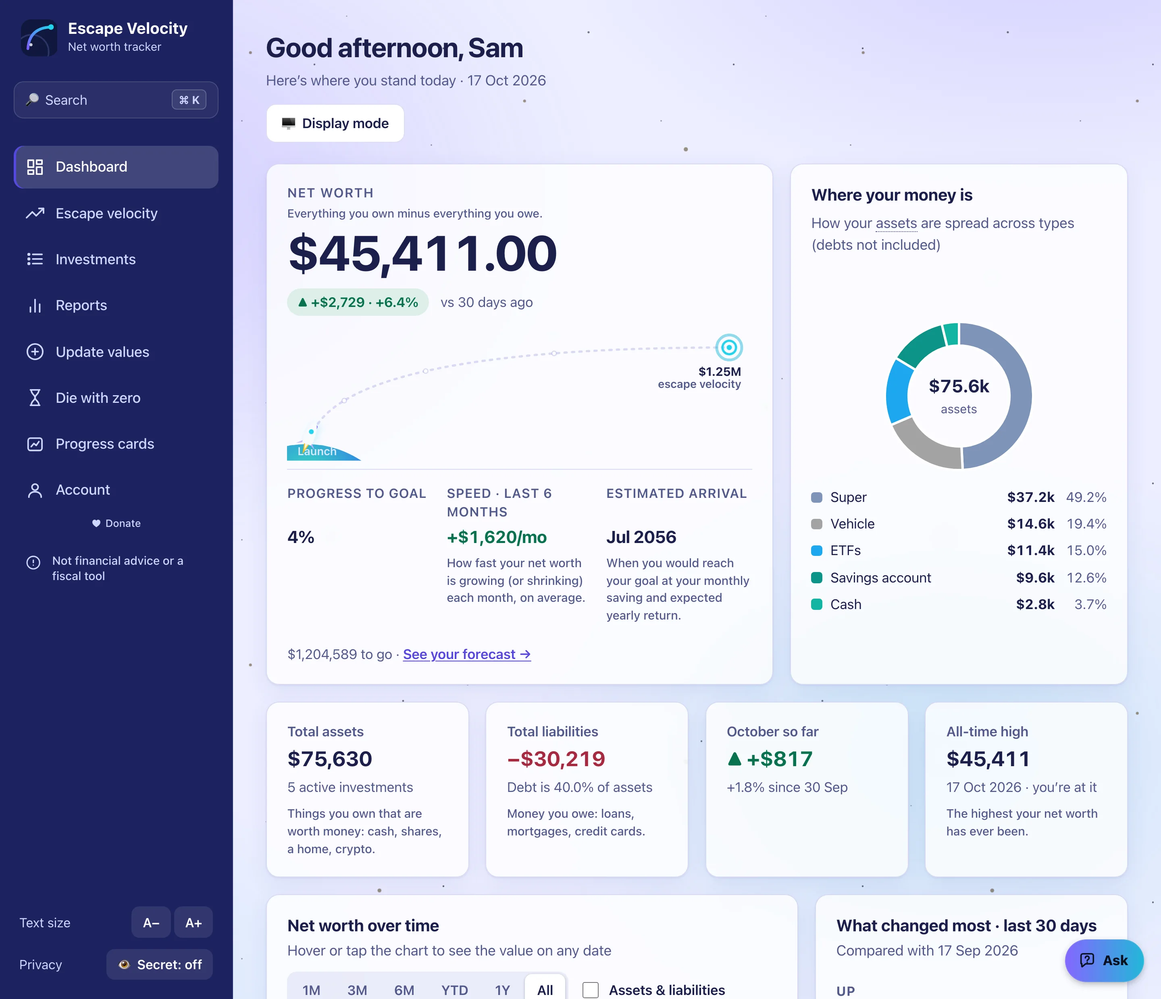Click the monitor icon in Display mode

(x=289, y=123)
